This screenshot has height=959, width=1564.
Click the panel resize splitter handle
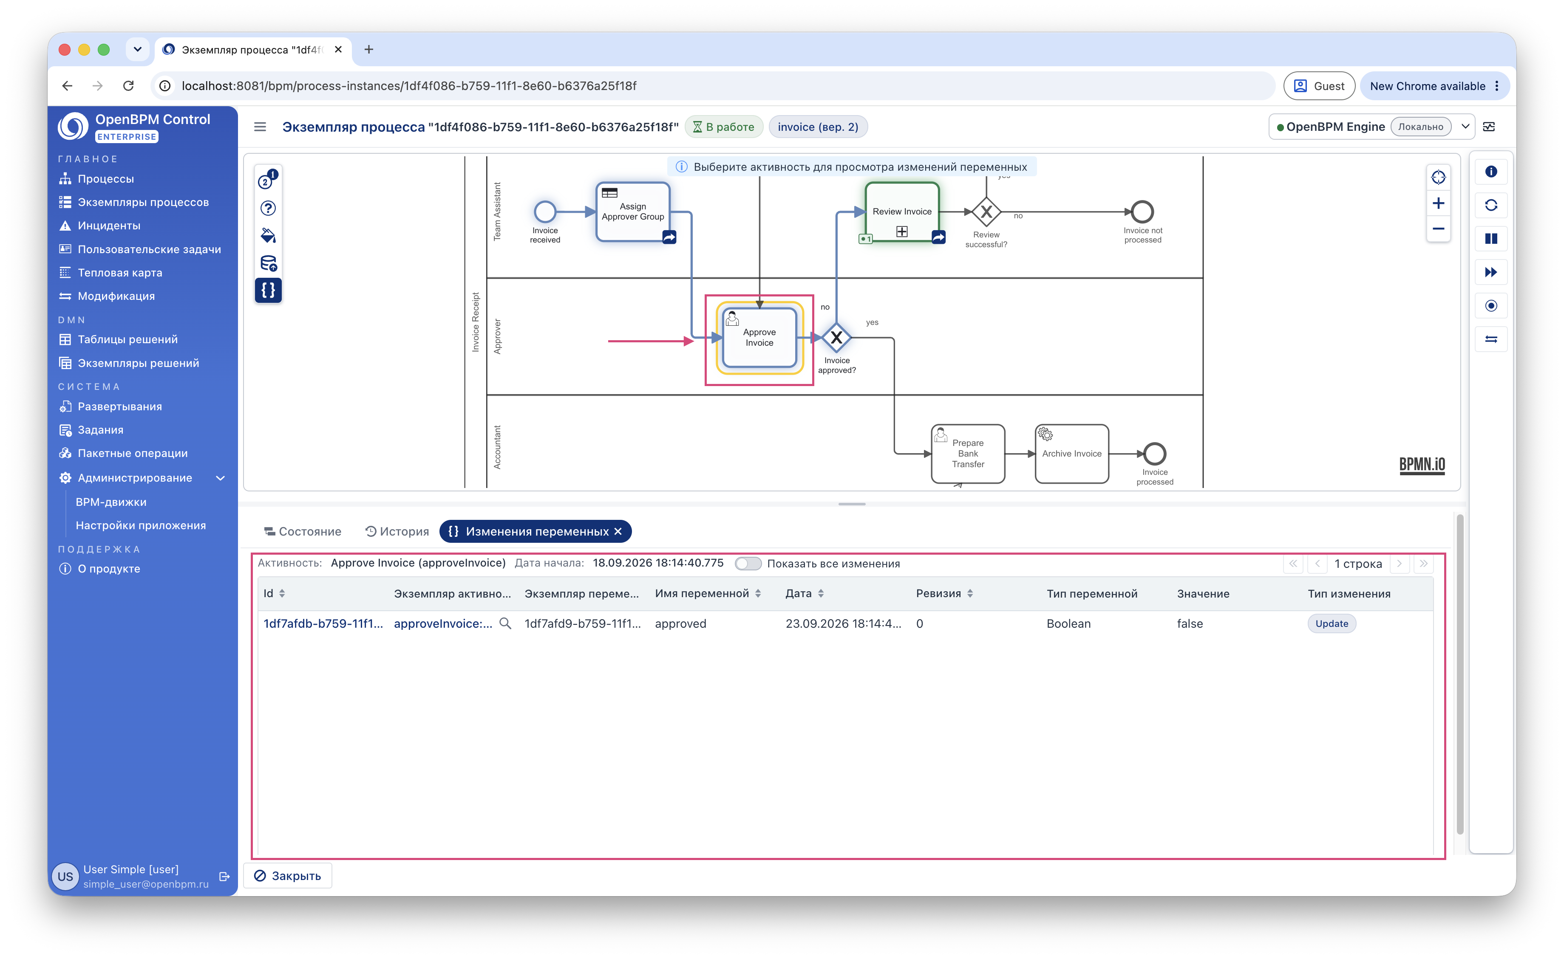click(852, 504)
